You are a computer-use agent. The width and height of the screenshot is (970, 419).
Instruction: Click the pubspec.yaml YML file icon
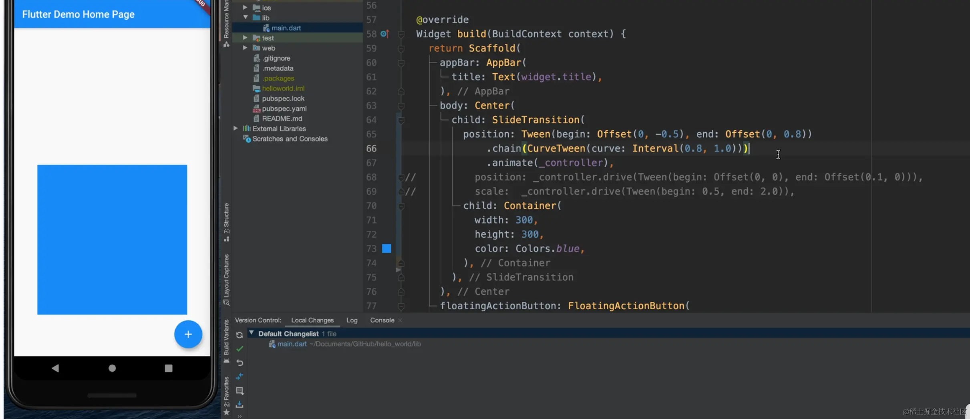256,109
